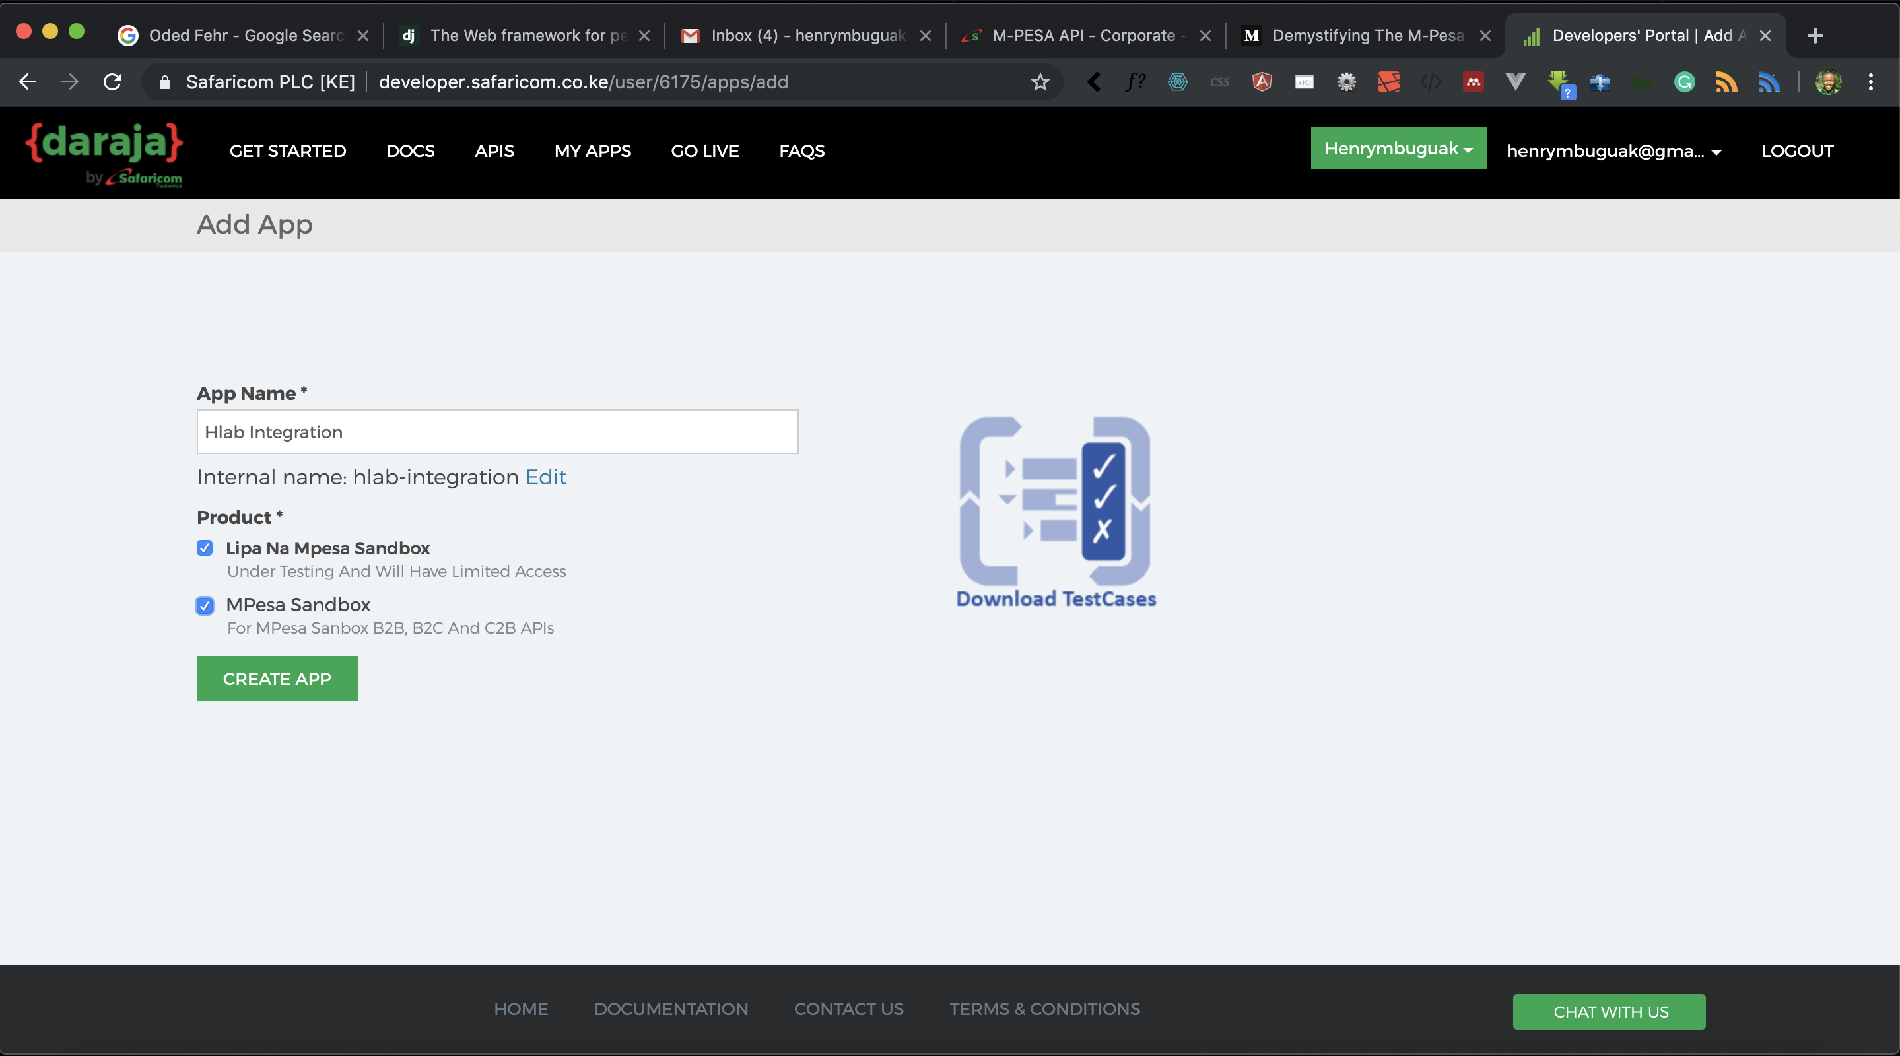Viewport: 1900px width, 1056px height.
Task: Open the Grammarly extension icon
Action: pyautogui.click(x=1684, y=82)
